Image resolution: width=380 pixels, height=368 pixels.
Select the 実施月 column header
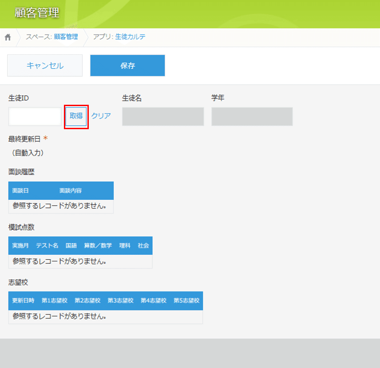coord(20,245)
